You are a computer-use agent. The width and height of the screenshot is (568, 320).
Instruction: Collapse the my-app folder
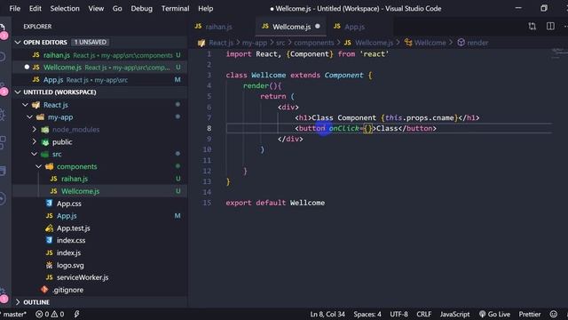click(29, 117)
